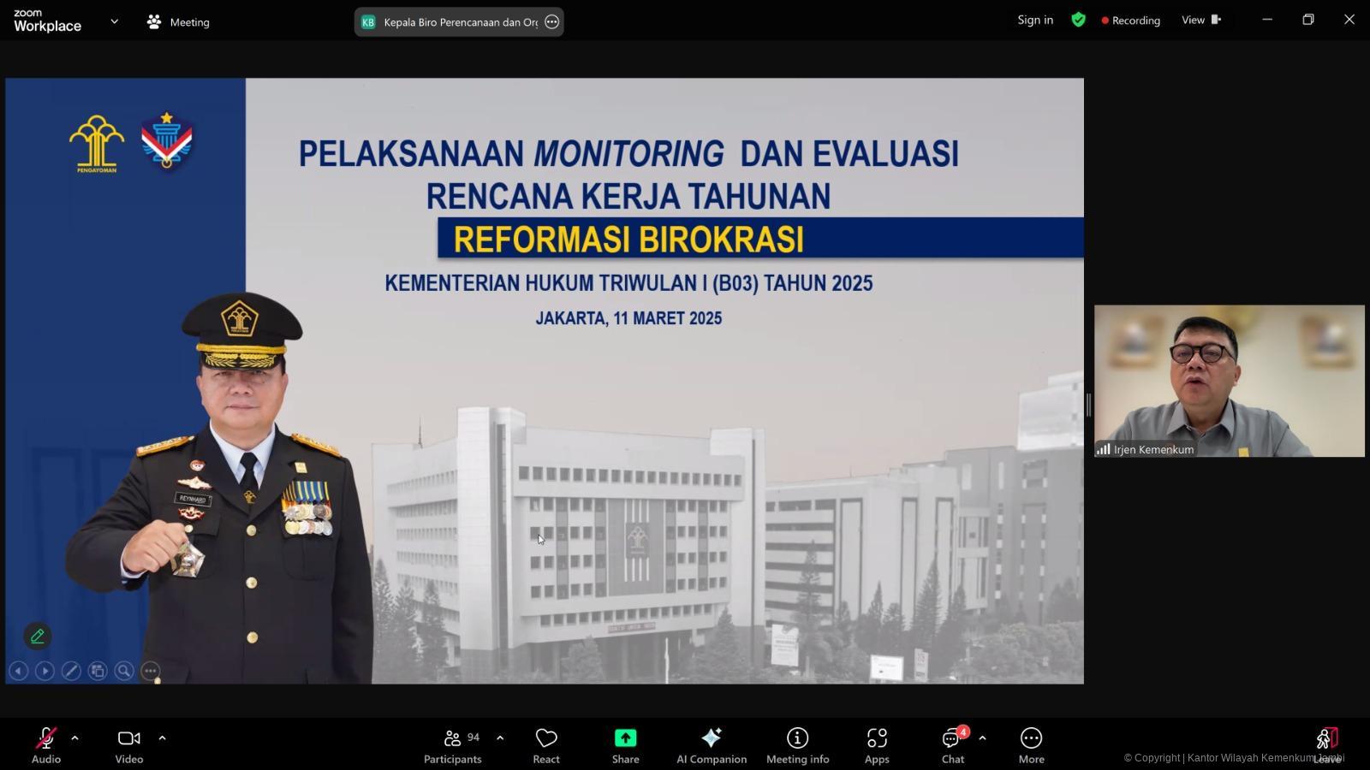This screenshot has width=1370, height=770.
Task: Expand the Video options chevron
Action: click(162, 737)
